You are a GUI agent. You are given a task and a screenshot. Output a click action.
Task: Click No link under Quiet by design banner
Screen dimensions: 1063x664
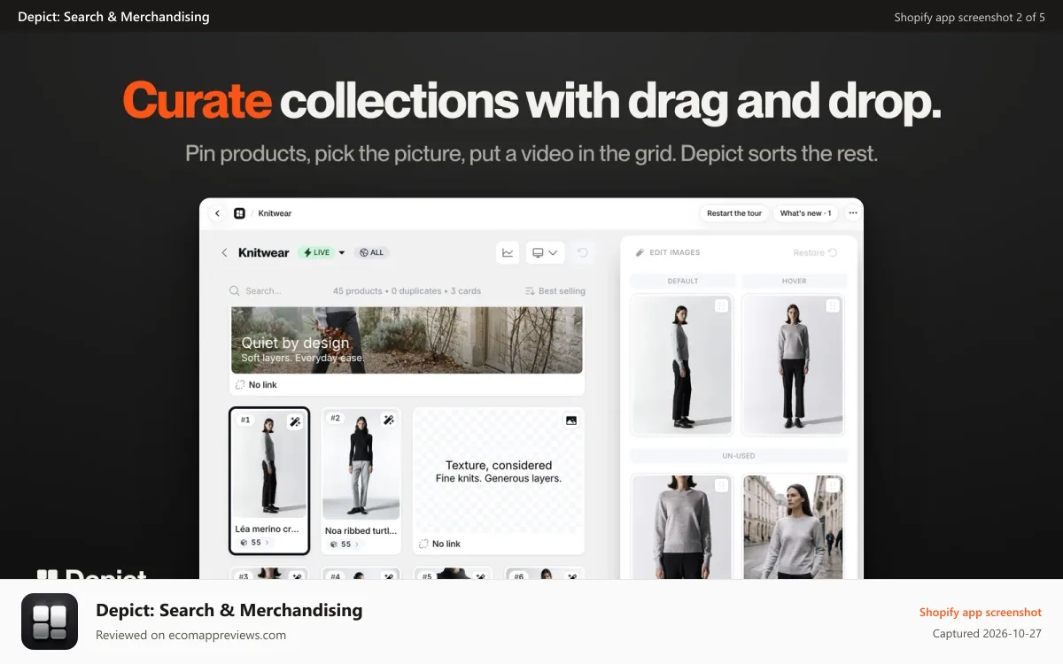[x=256, y=384]
